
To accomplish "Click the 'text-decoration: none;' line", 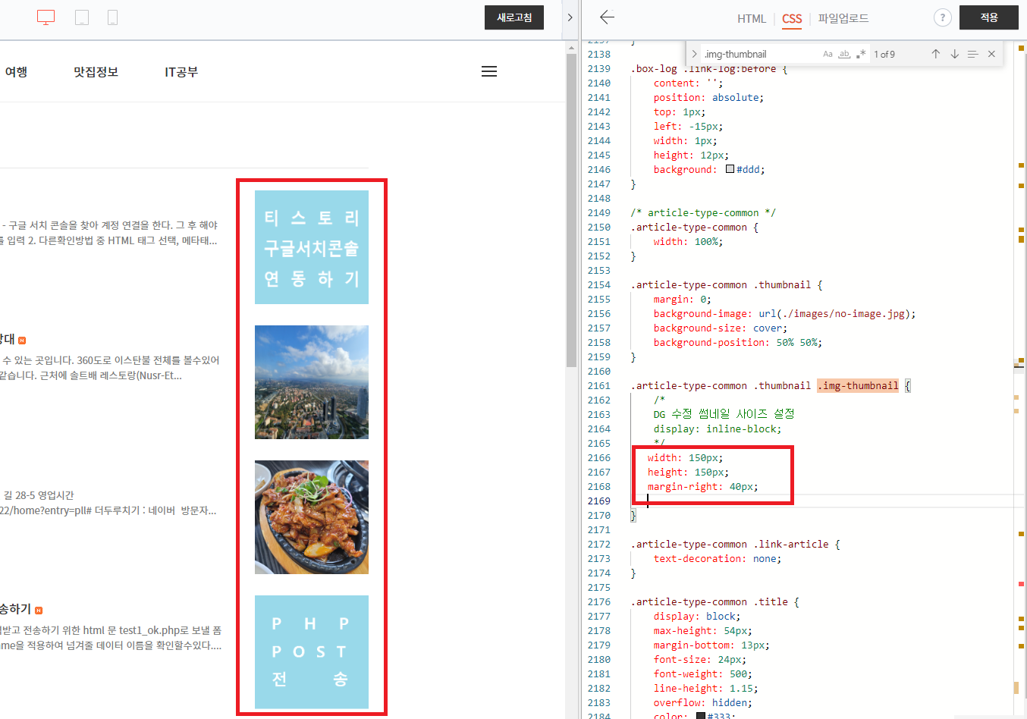I will 718,559.
